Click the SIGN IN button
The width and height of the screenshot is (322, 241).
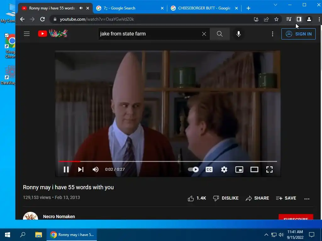pos(298,34)
